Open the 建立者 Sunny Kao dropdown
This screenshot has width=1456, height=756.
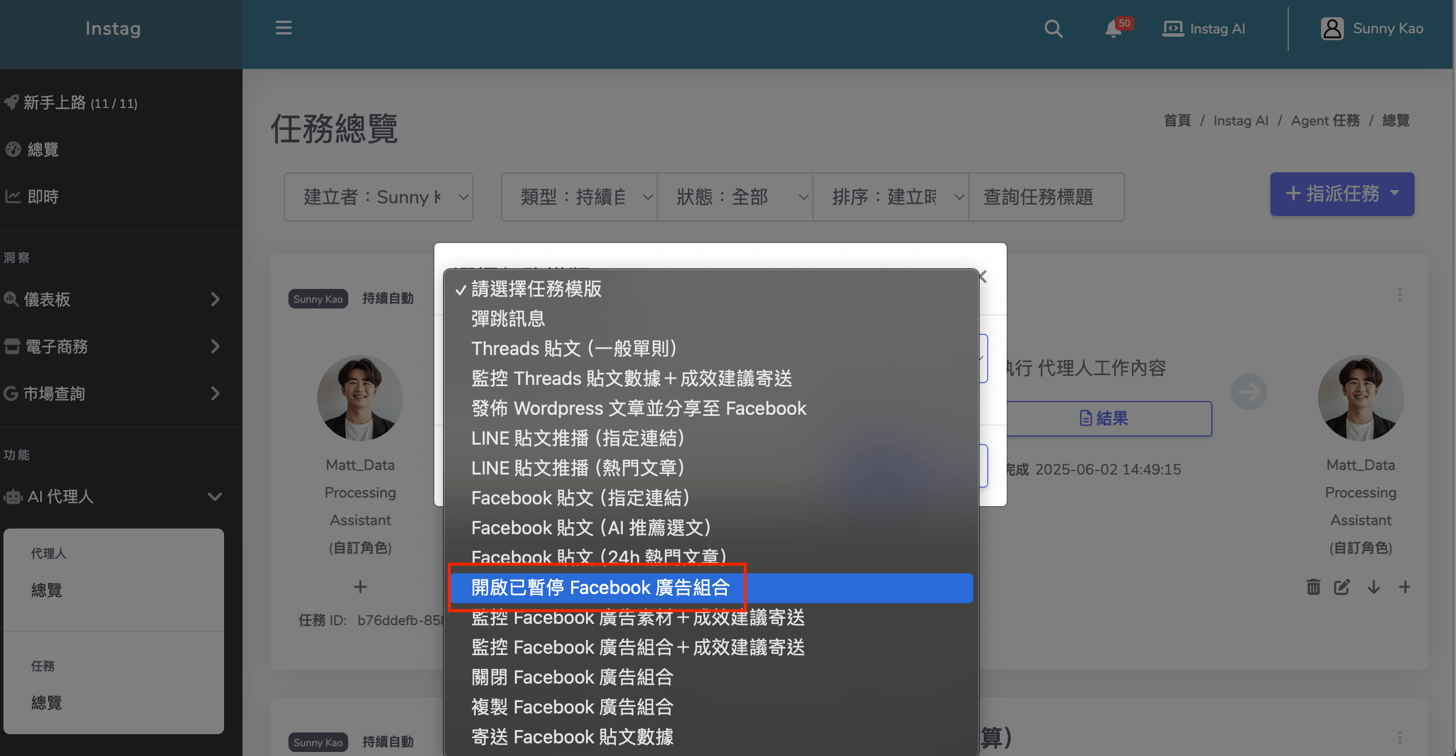coord(378,197)
